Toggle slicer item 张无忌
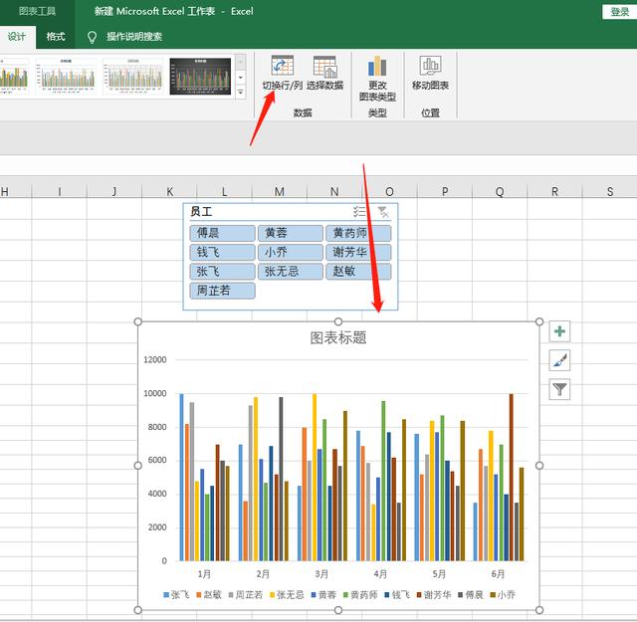637x622 pixels. coord(290,271)
